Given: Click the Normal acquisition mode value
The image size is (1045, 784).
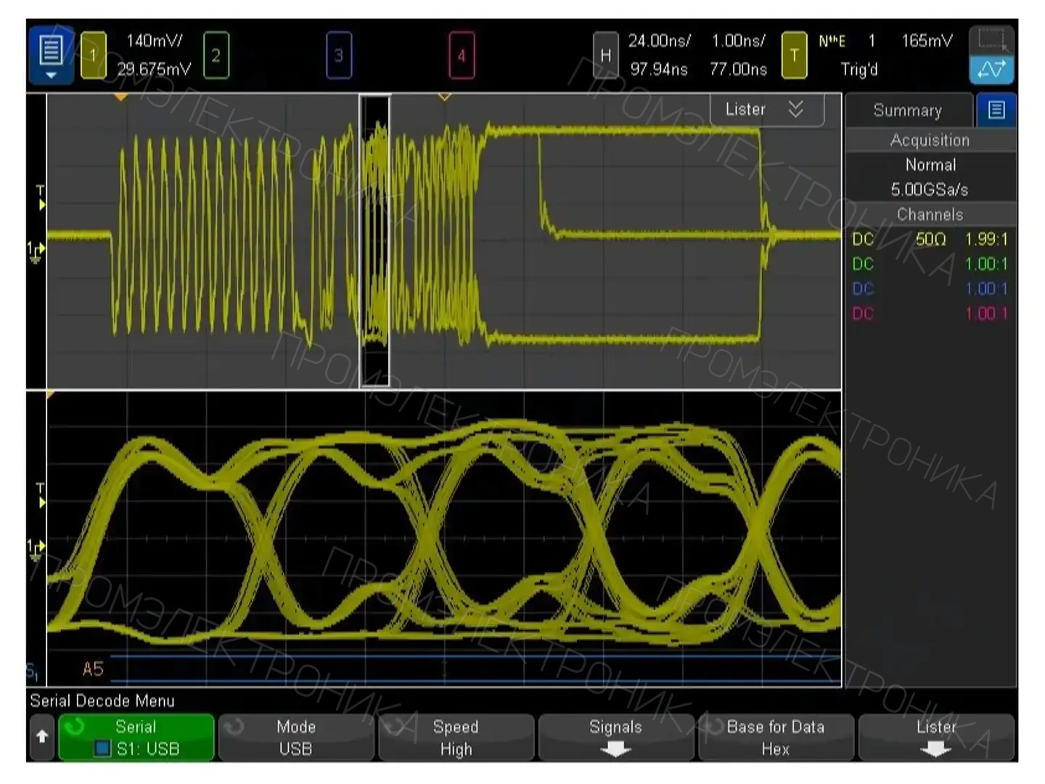Looking at the screenshot, I should [x=930, y=165].
